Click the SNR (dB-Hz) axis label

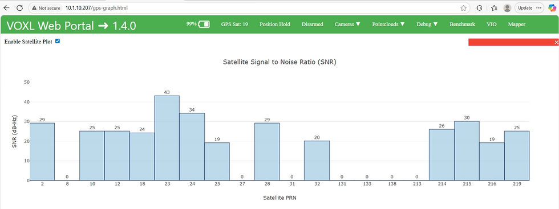(x=15, y=132)
